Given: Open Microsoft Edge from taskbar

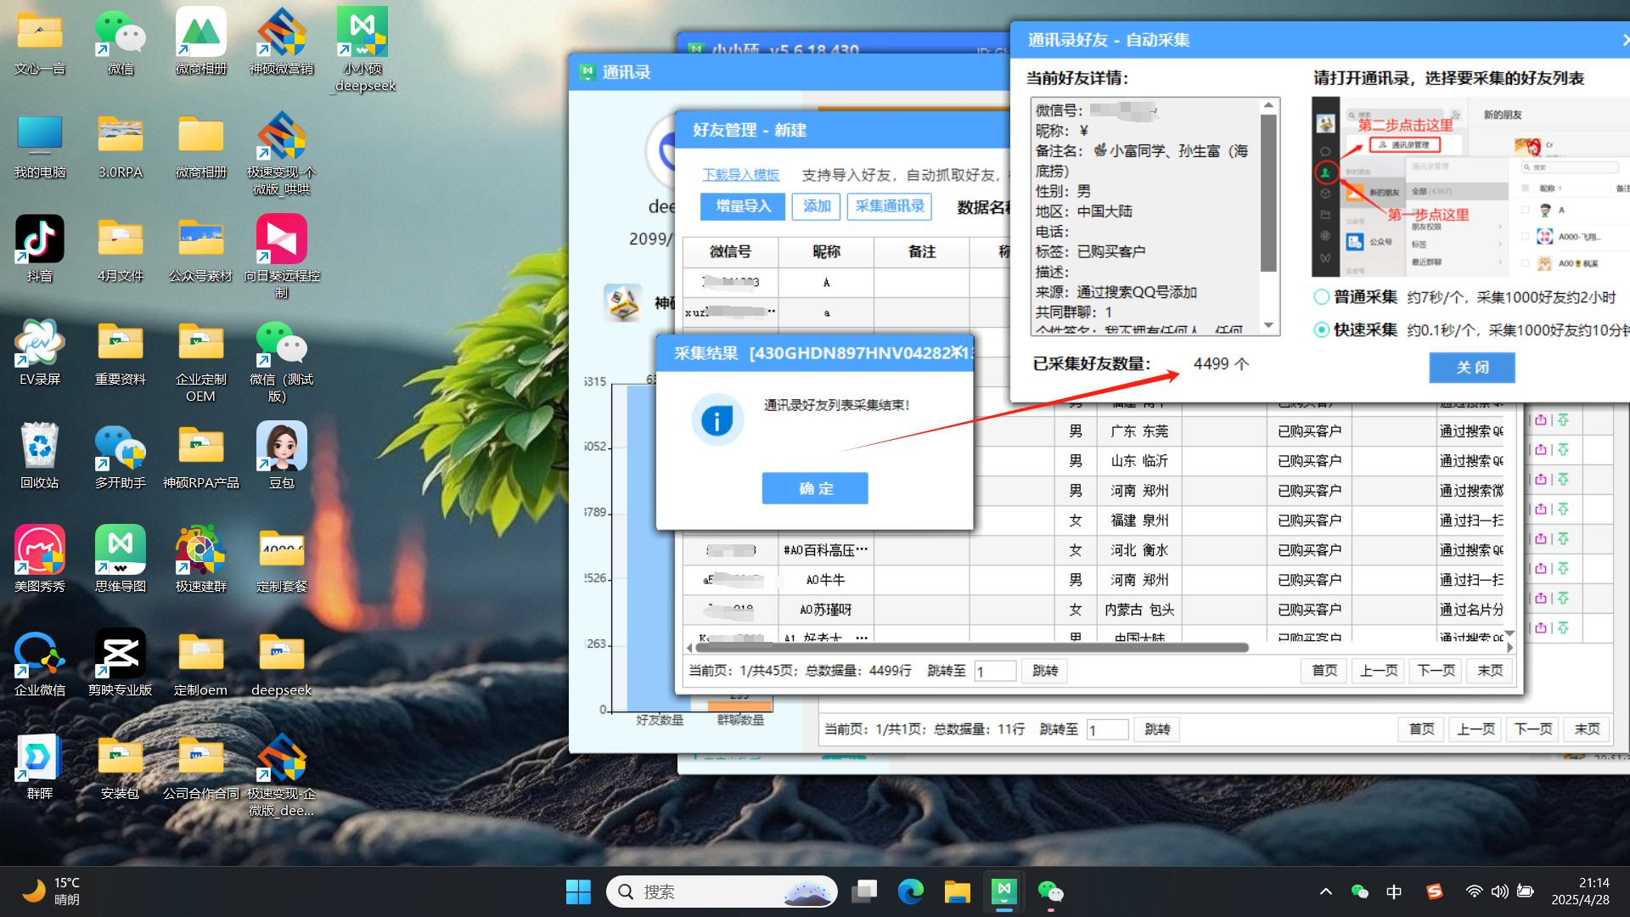Looking at the screenshot, I should click(911, 892).
